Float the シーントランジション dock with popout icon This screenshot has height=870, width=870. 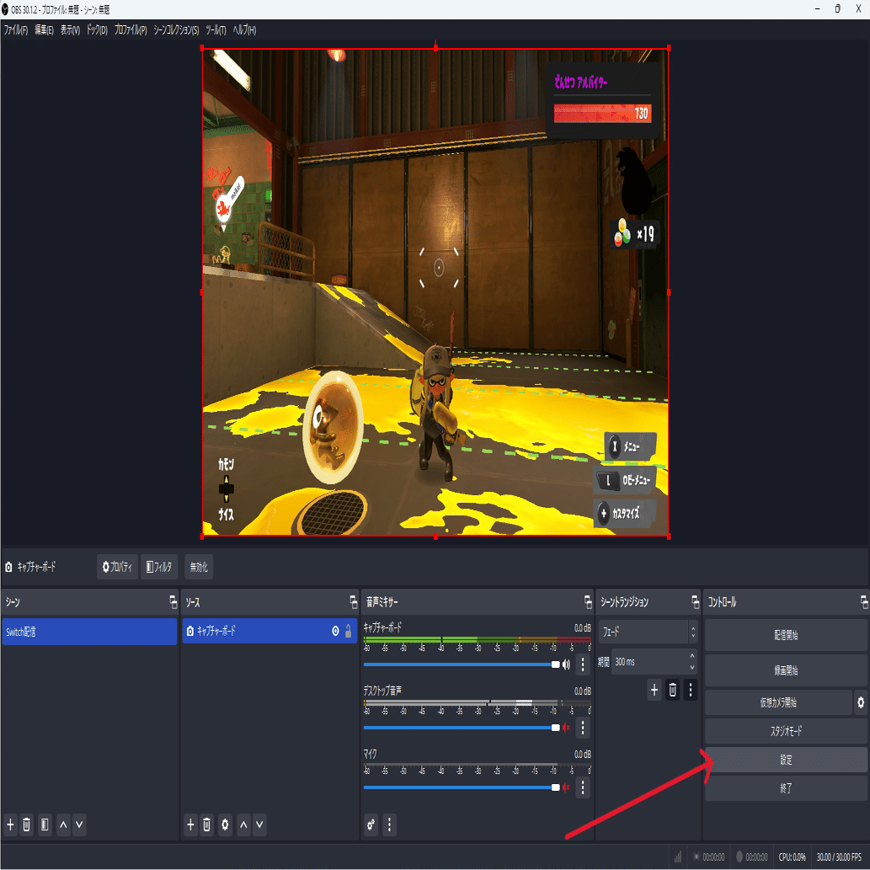[695, 602]
